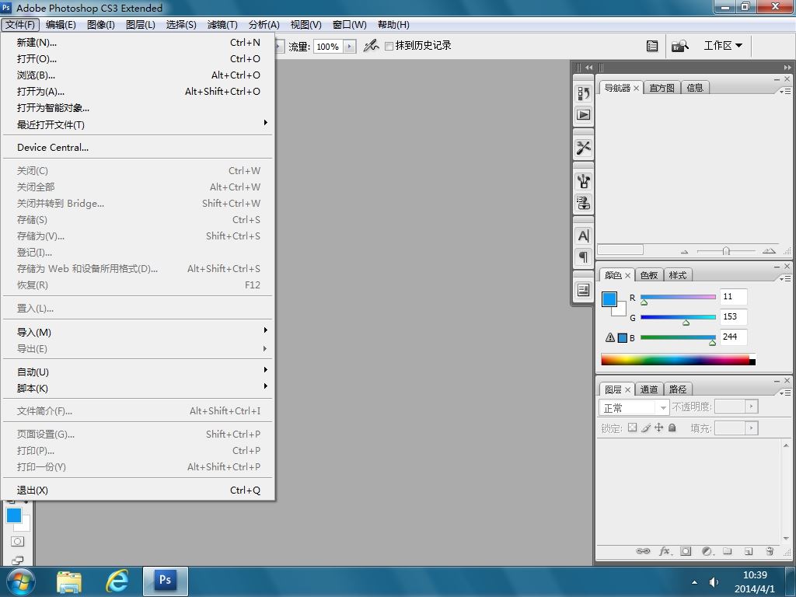Expand the 自动(U) submenu
Image resolution: width=796 pixels, height=597 pixels.
tap(138, 372)
